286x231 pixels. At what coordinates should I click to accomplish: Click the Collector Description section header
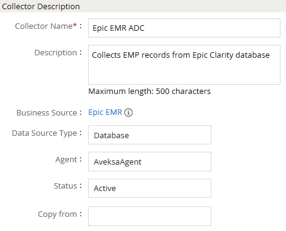pyautogui.click(x=41, y=7)
